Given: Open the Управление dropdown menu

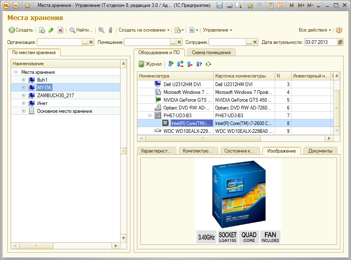Looking at the screenshot, I should coord(217,30).
